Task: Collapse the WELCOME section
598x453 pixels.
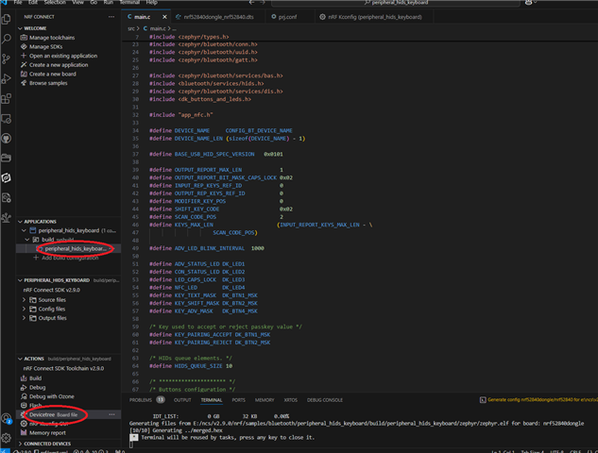Action: (20, 28)
